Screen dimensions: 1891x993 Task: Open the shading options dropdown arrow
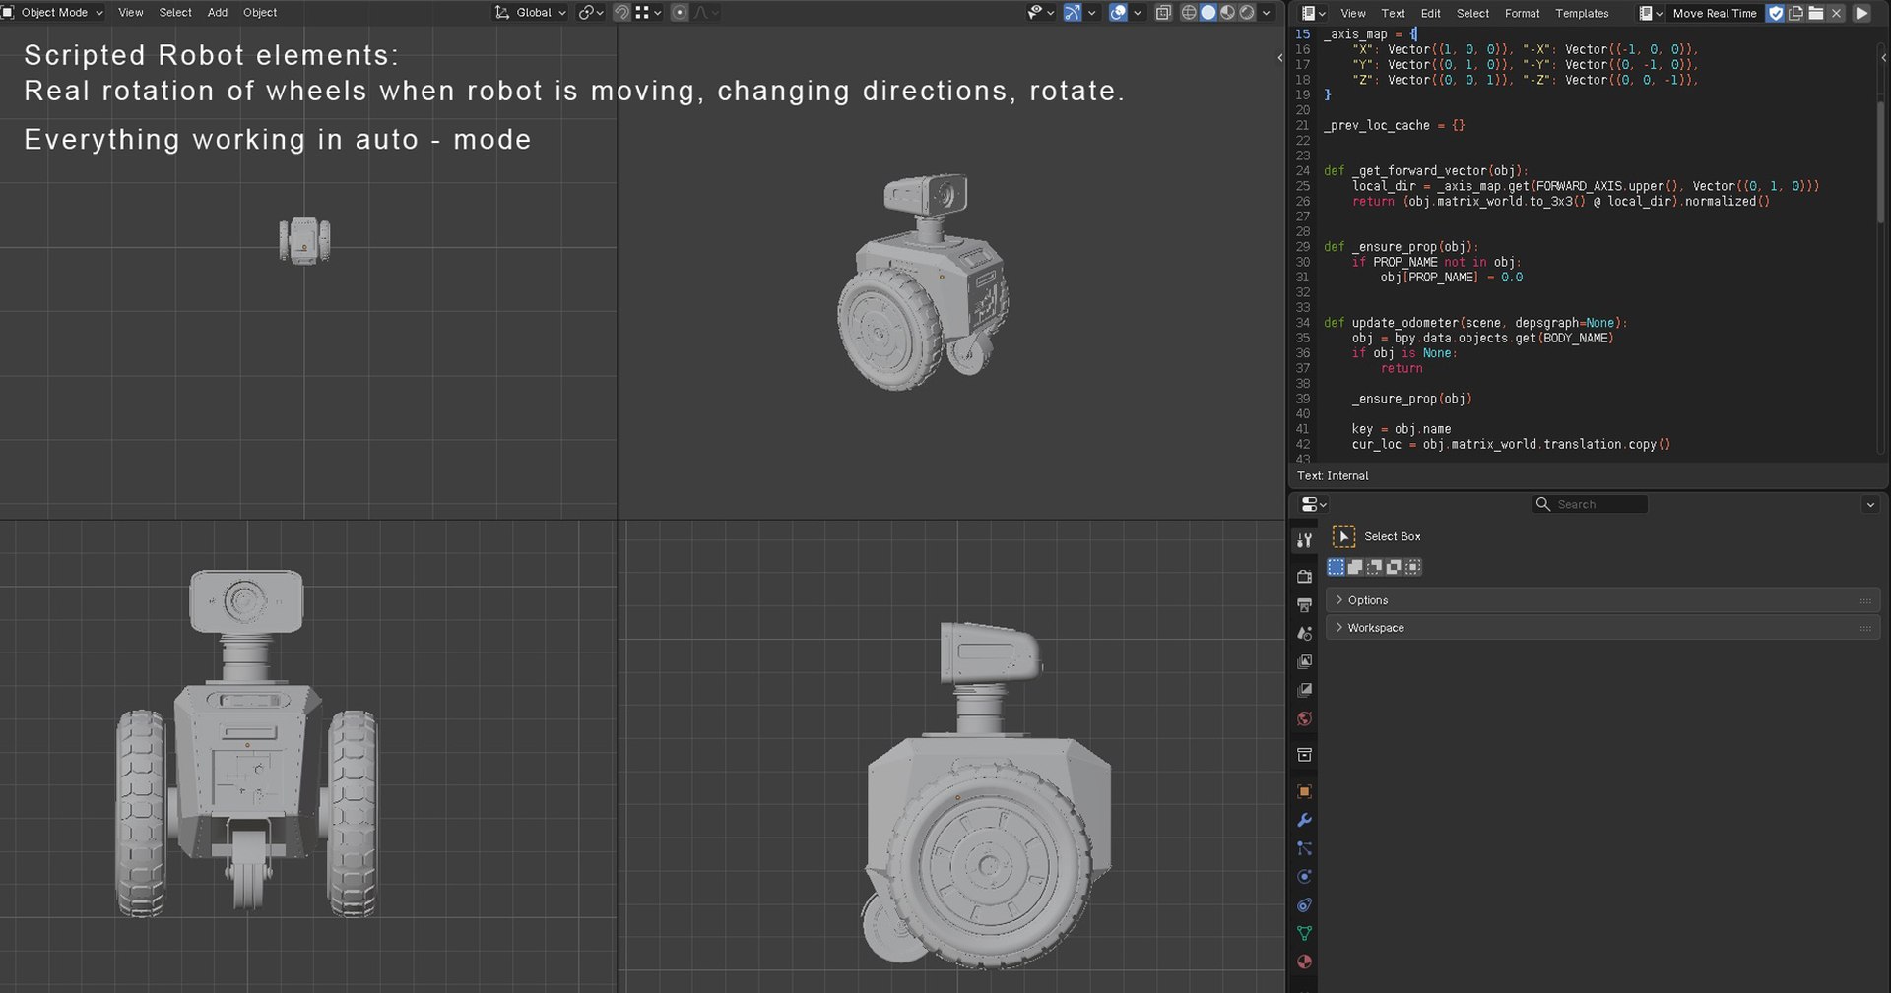tap(1267, 13)
